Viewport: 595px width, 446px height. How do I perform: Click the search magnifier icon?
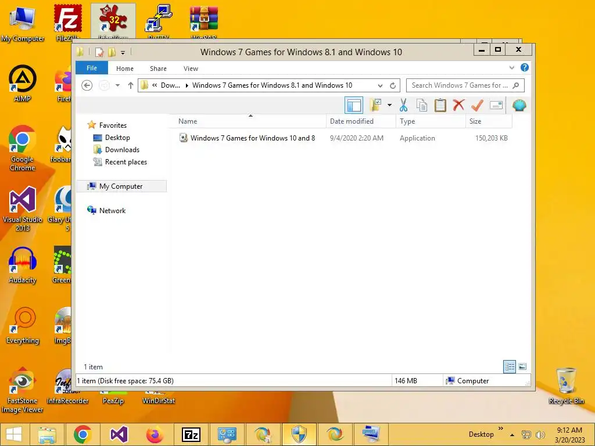click(516, 85)
